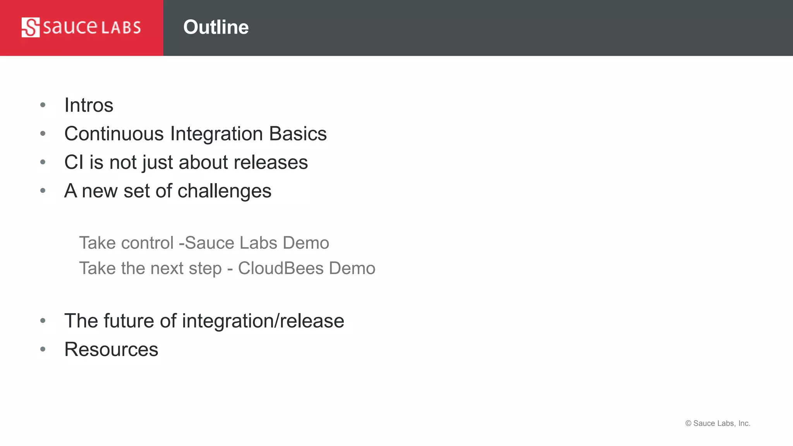Click Take the next step CloudBees Demo
The image size is (793, 446).
click(x=227, y=268)
